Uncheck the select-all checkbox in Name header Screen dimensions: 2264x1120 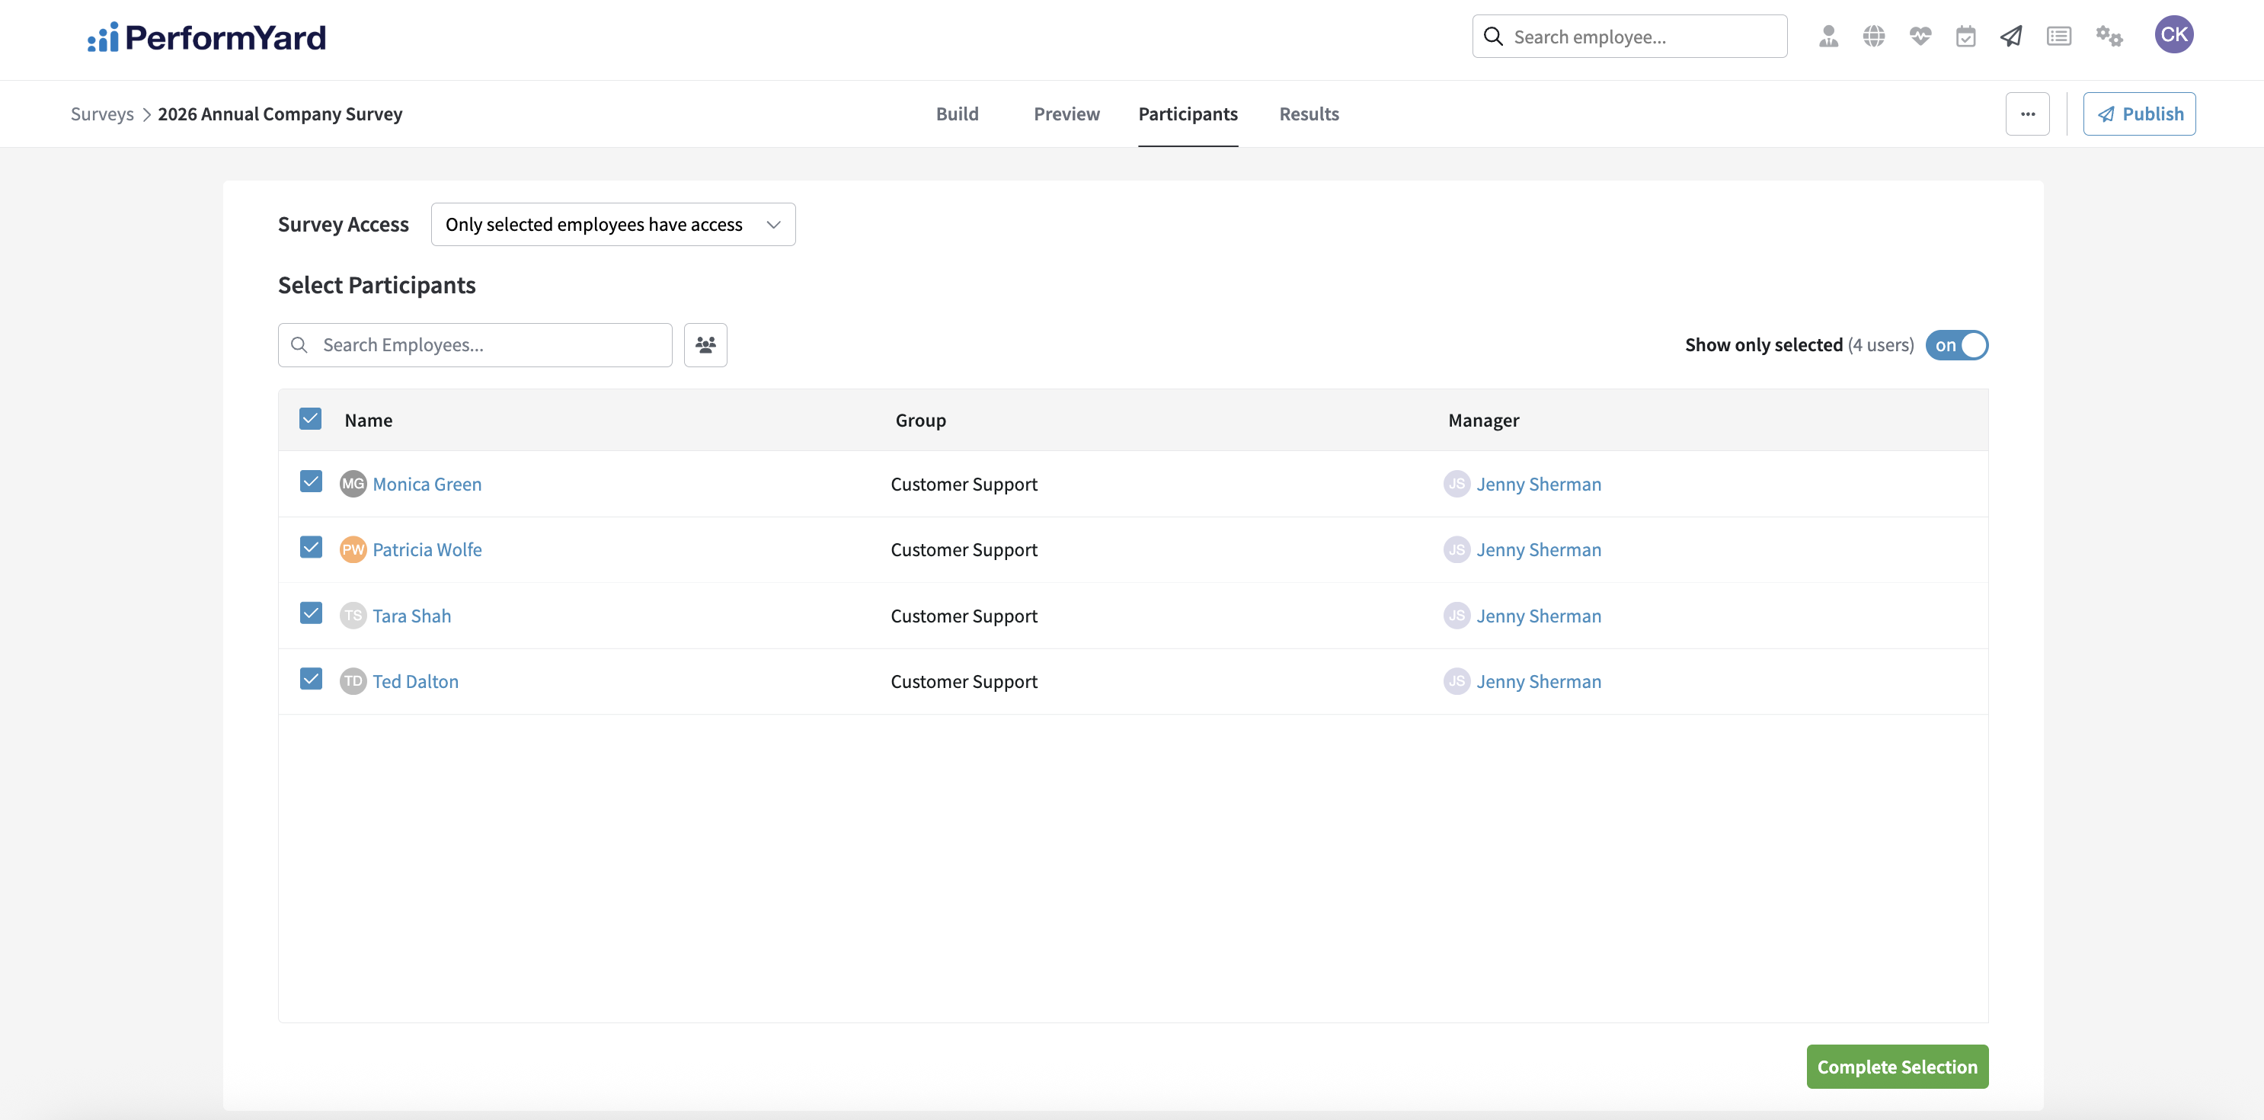click(x=310, y=418)
